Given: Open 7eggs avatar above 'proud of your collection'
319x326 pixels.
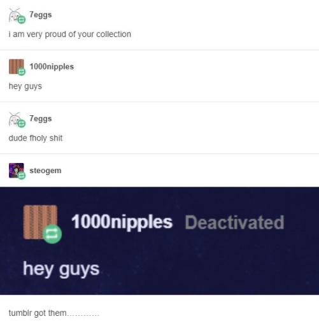Looking at the screenshot, I should click(16, 15).
